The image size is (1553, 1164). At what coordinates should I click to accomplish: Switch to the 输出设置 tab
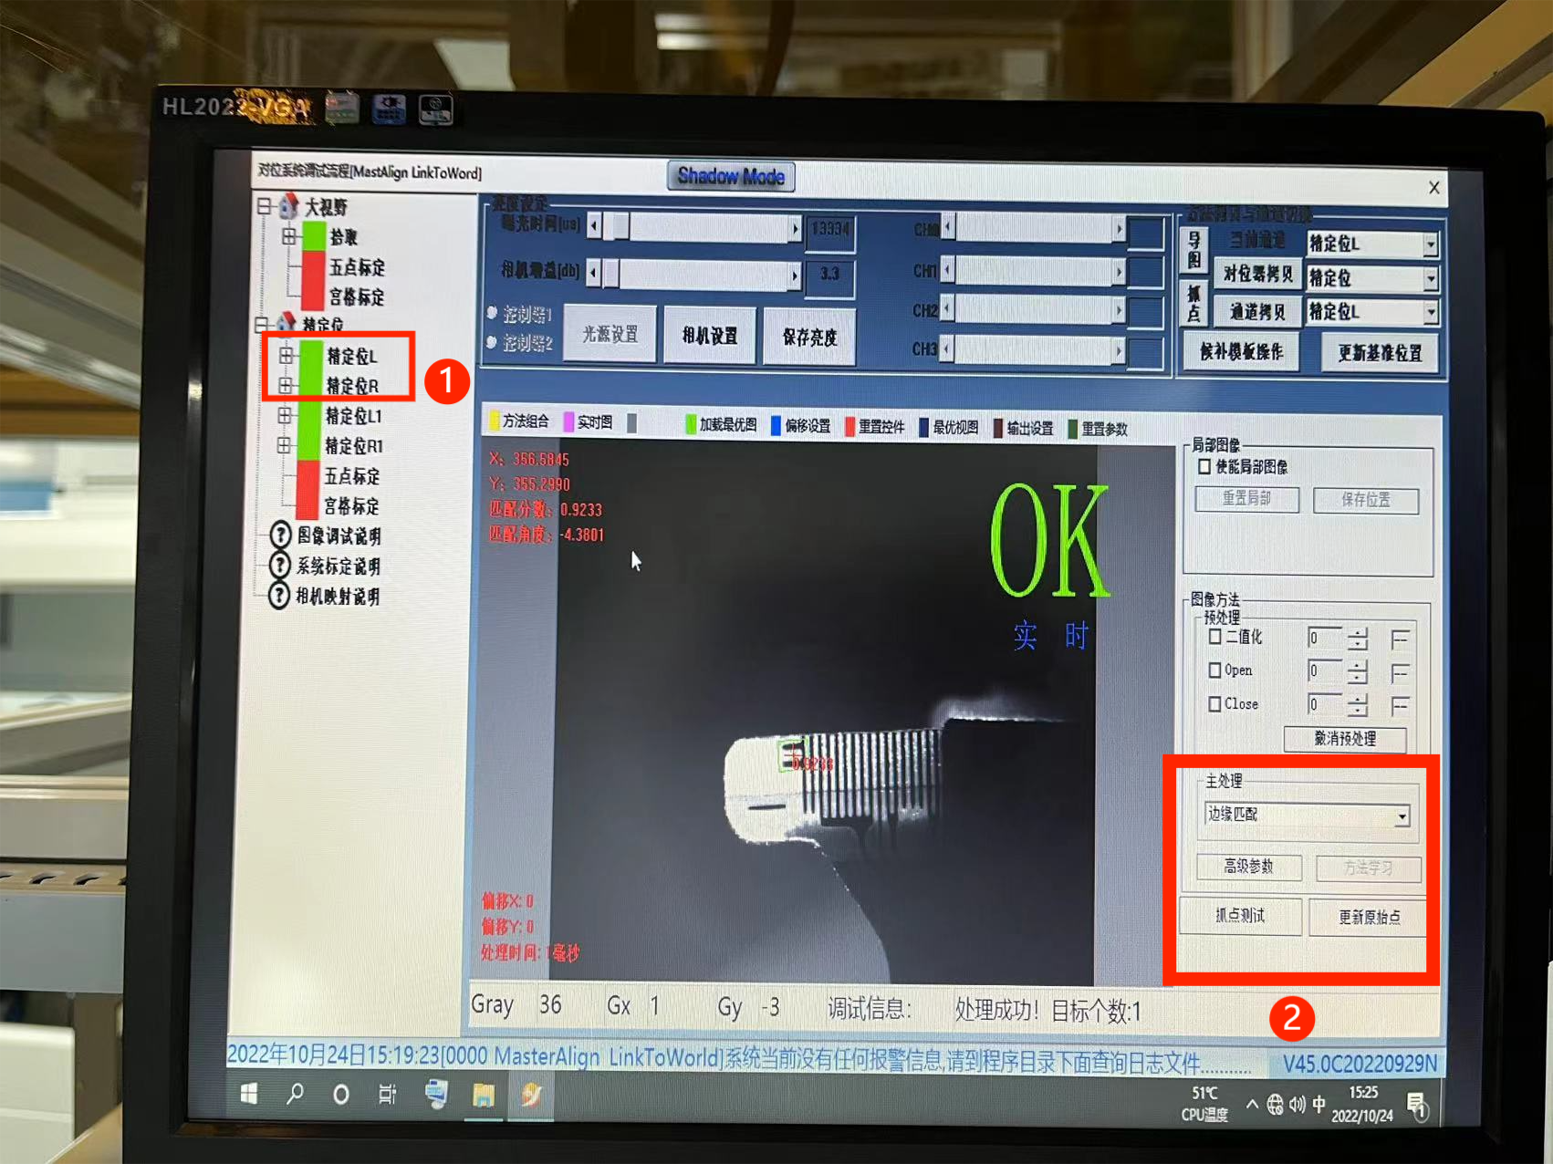(x=1028, y=428)
